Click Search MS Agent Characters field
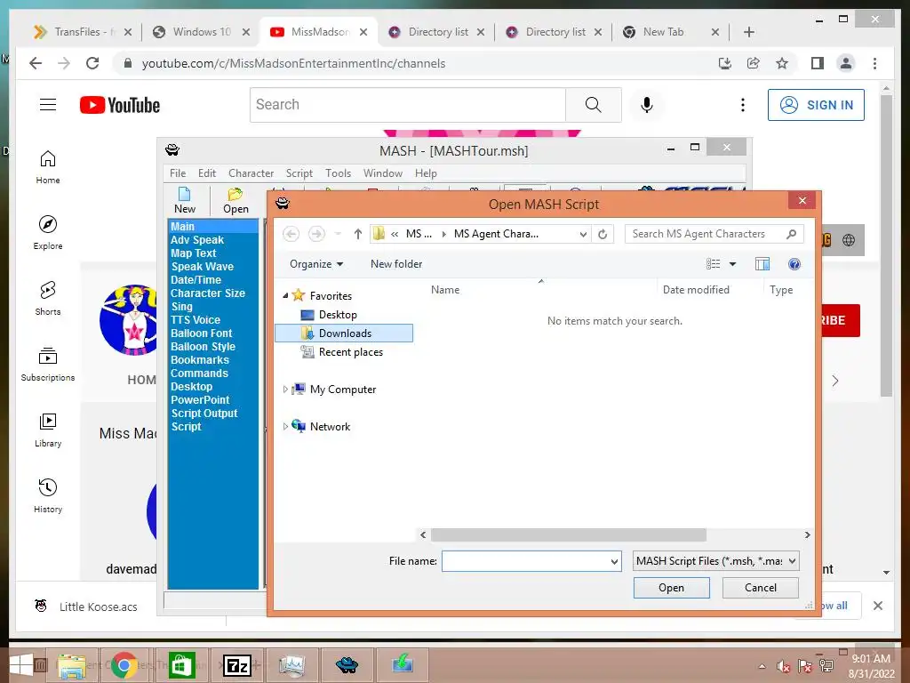Screen dimensions: 910x683 coord(714,234)
